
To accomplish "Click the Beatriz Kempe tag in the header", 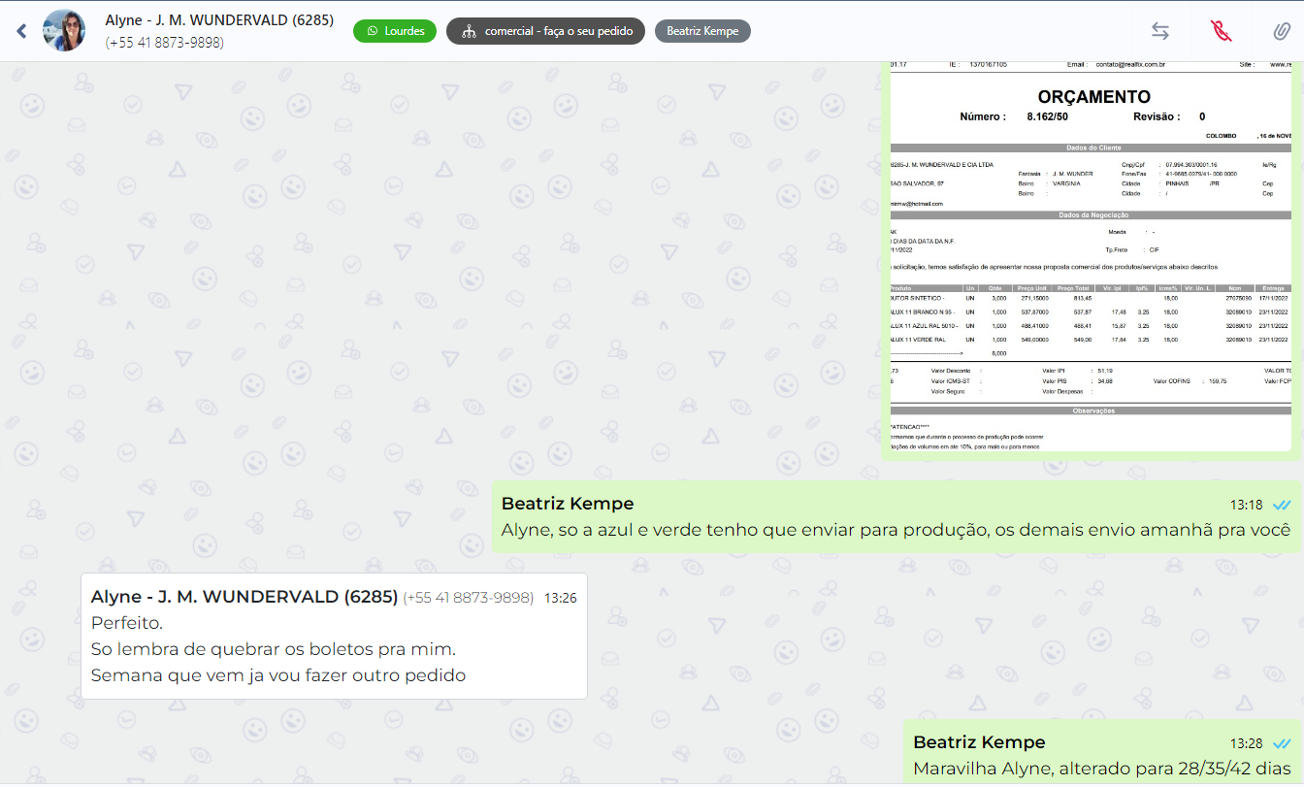I will point(702,31).
